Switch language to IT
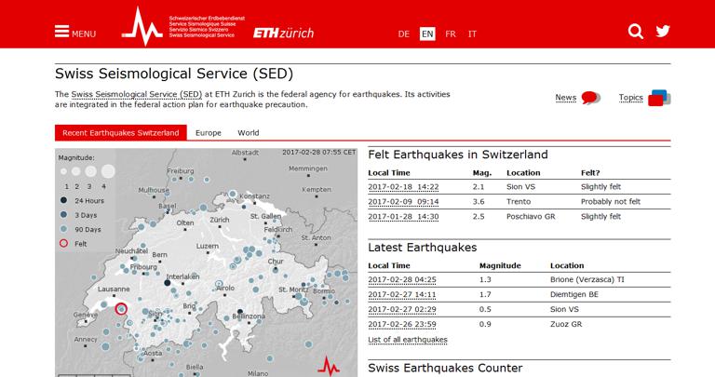This screenshot has height=377, width=715. [472, 34]
